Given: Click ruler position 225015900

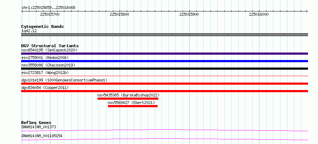Looking at the screenshot, I should (189, 14).
